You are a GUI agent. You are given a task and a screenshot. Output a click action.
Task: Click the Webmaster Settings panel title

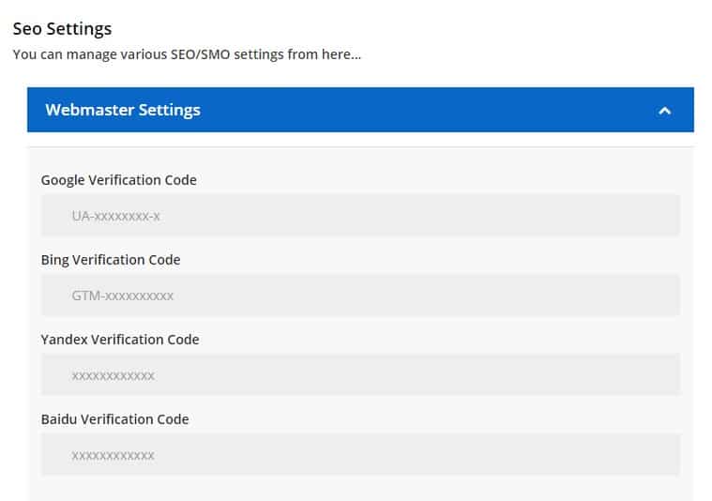tap(123, 110)
